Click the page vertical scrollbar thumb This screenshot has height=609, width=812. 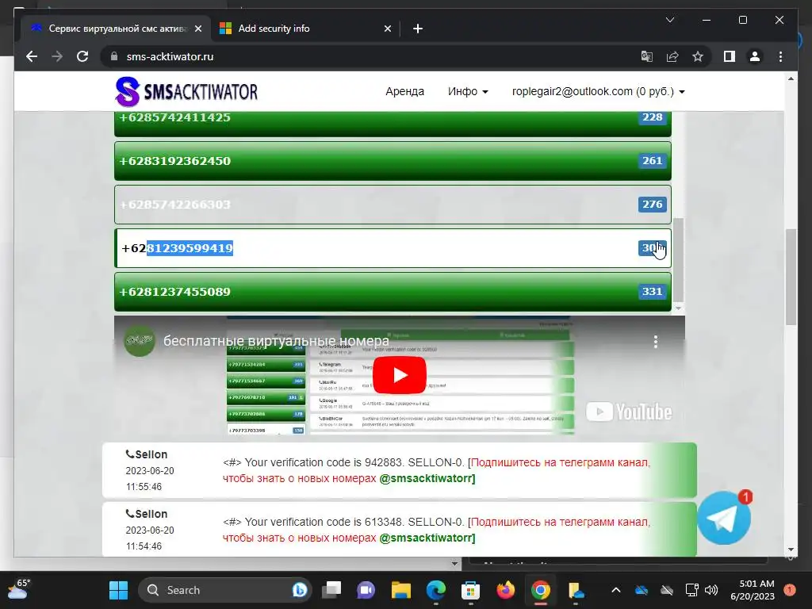(791, 277)
